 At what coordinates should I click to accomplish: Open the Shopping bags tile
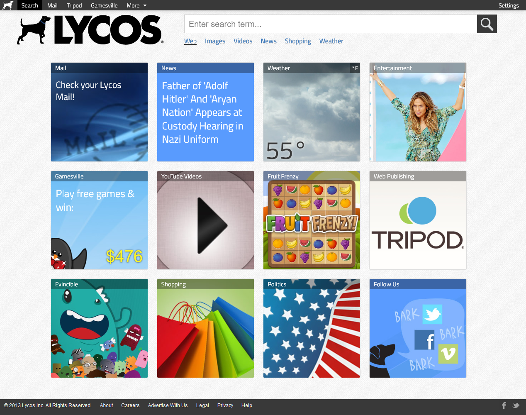point(205,328)
